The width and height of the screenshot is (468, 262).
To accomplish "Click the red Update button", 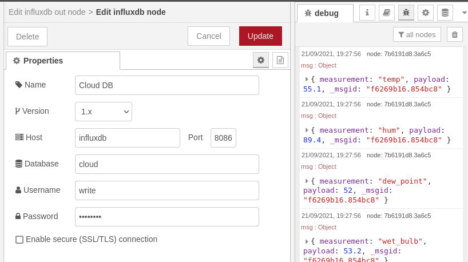I will [x=260, y=36].
